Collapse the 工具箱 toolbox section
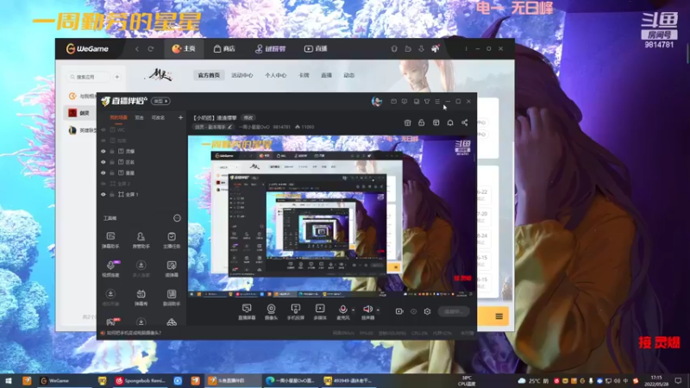The width and height of the screenshot is (690, 388). 177,218
